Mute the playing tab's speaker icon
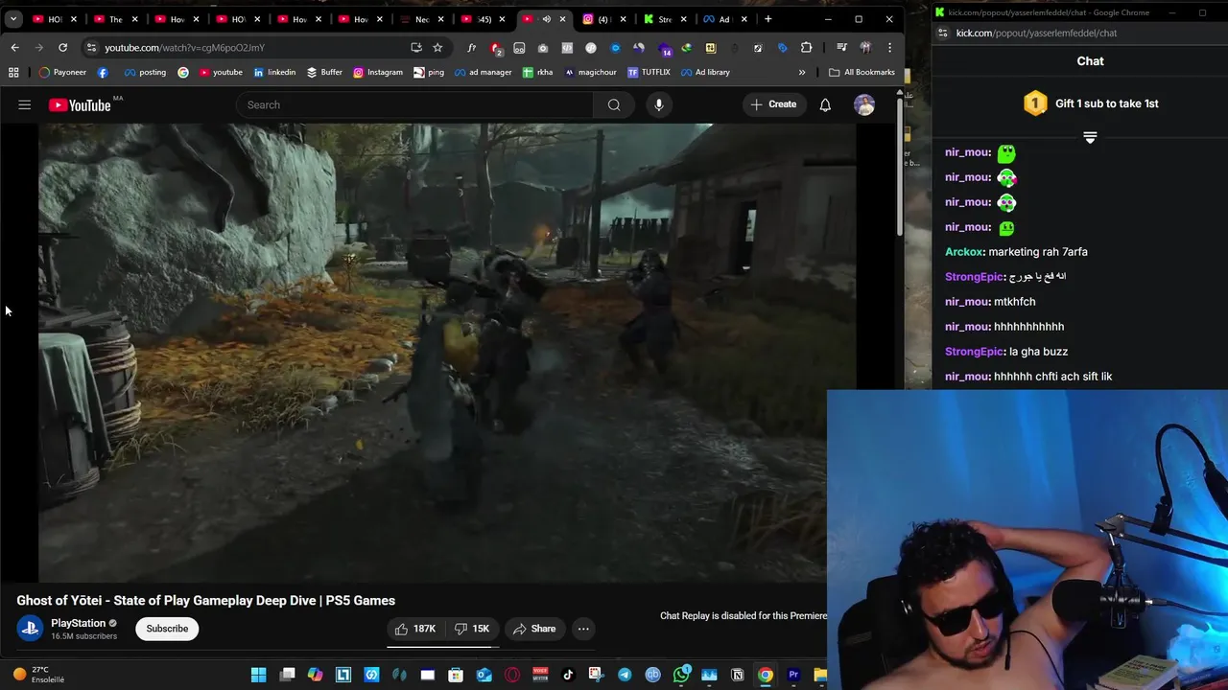This screenshot has width=1228, height=690. coord(546,19)
